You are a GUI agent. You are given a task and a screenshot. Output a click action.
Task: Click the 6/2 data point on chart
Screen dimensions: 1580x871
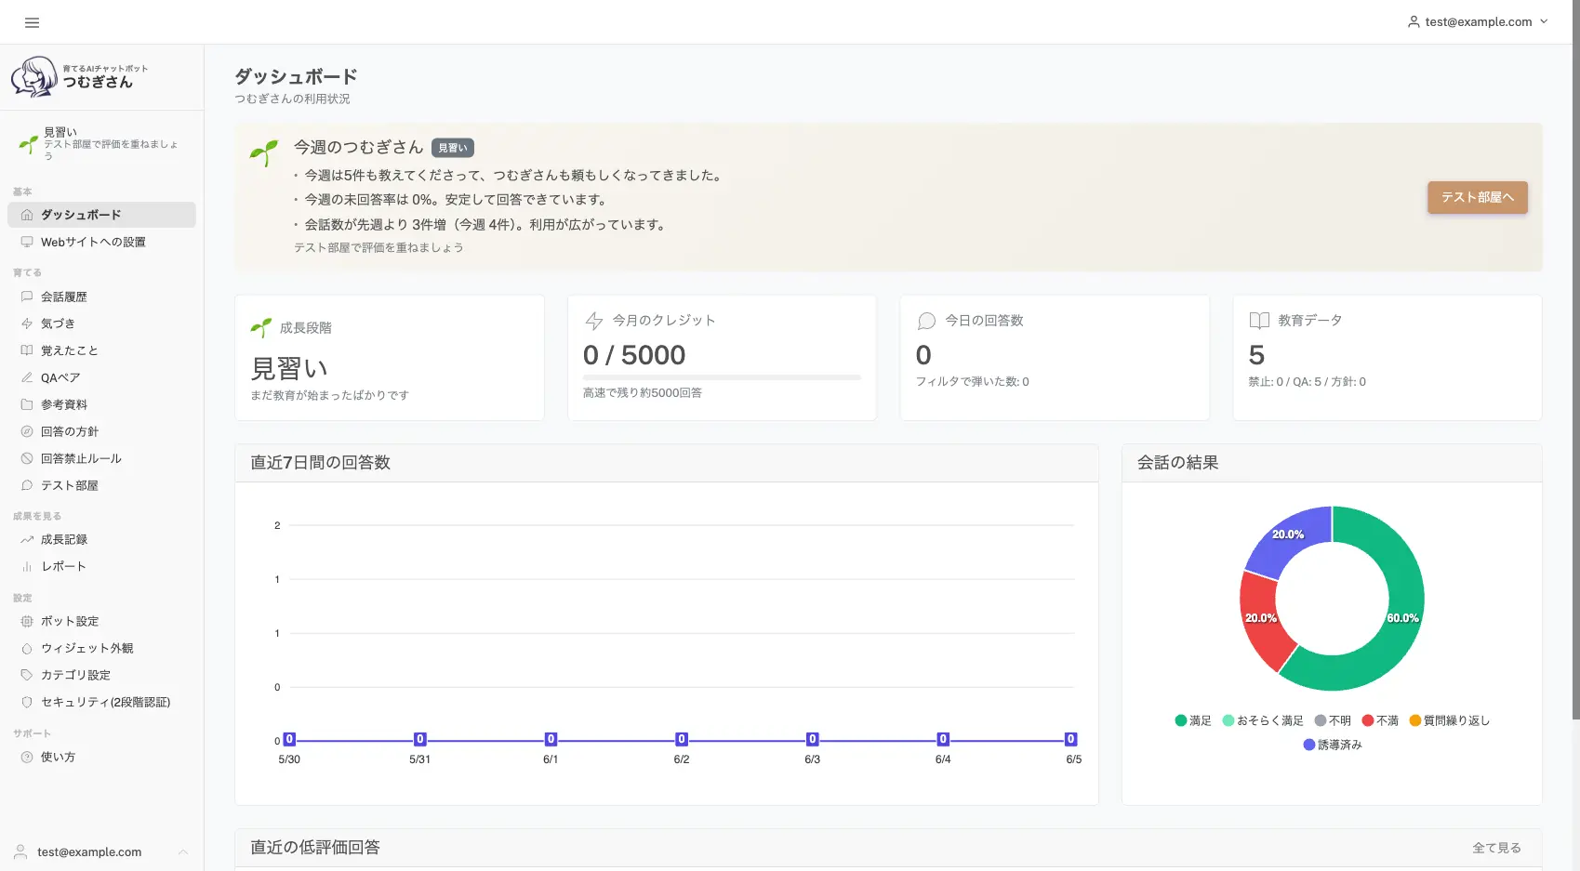(x=682, y=739)
